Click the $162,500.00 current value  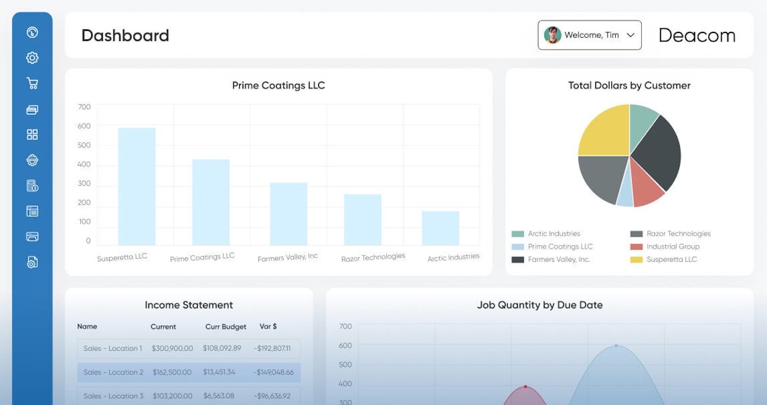(172, 373)
